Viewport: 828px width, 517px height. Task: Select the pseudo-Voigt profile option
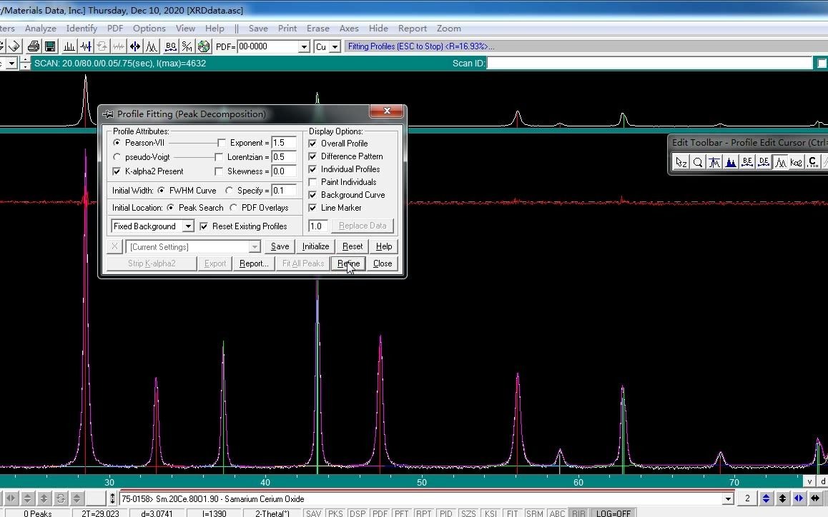(x=117, y=157)
